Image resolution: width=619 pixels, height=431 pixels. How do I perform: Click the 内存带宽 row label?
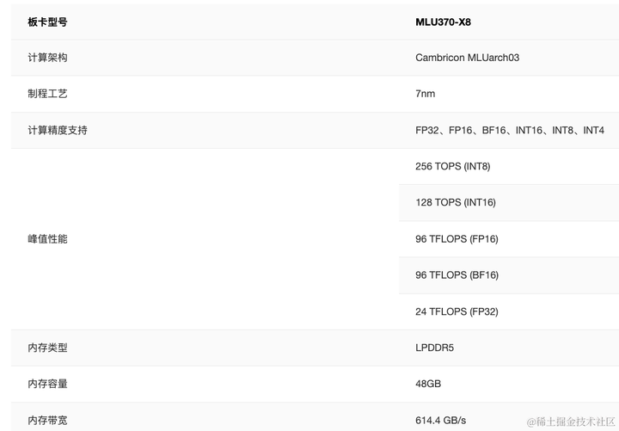coord(47,420)
